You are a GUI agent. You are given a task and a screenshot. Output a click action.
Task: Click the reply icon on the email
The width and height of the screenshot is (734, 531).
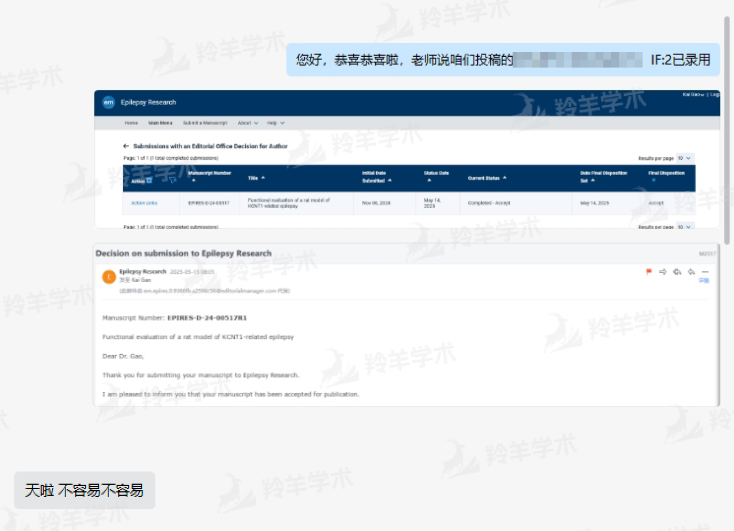point(691,272)
